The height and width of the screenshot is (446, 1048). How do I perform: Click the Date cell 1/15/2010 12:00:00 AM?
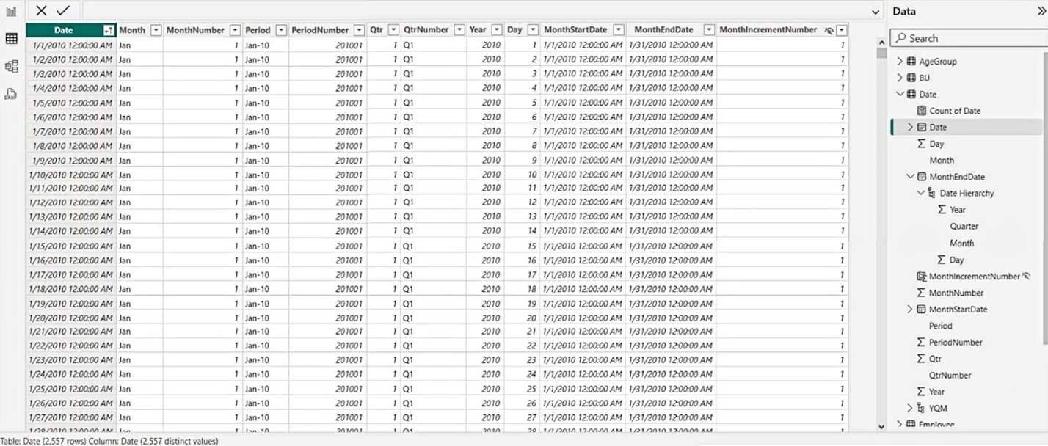click(71, 246)
